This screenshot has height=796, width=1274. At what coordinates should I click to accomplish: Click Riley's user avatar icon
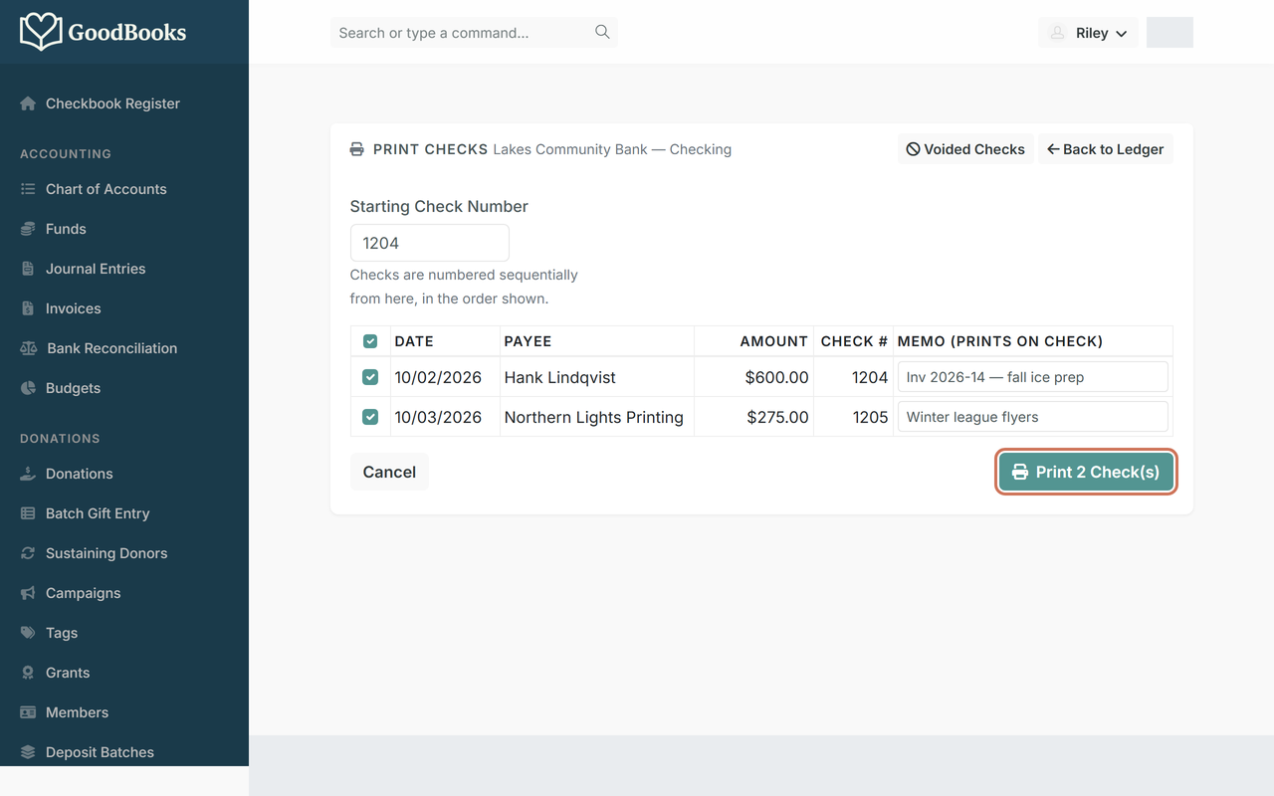coord(1058,33)
